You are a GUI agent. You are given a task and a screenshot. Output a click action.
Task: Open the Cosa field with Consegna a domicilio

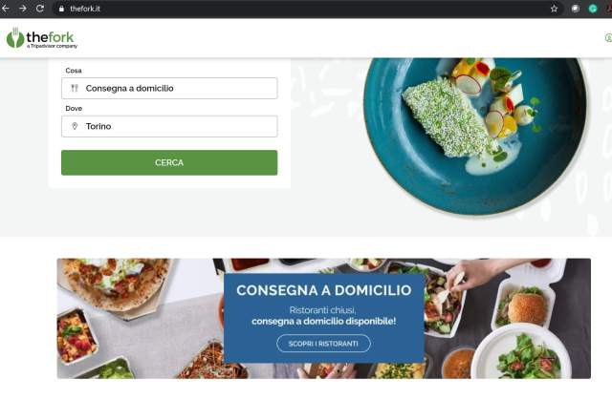click(169, 88)
